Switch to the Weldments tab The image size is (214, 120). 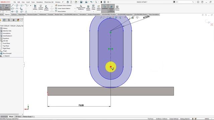[43, 14]
